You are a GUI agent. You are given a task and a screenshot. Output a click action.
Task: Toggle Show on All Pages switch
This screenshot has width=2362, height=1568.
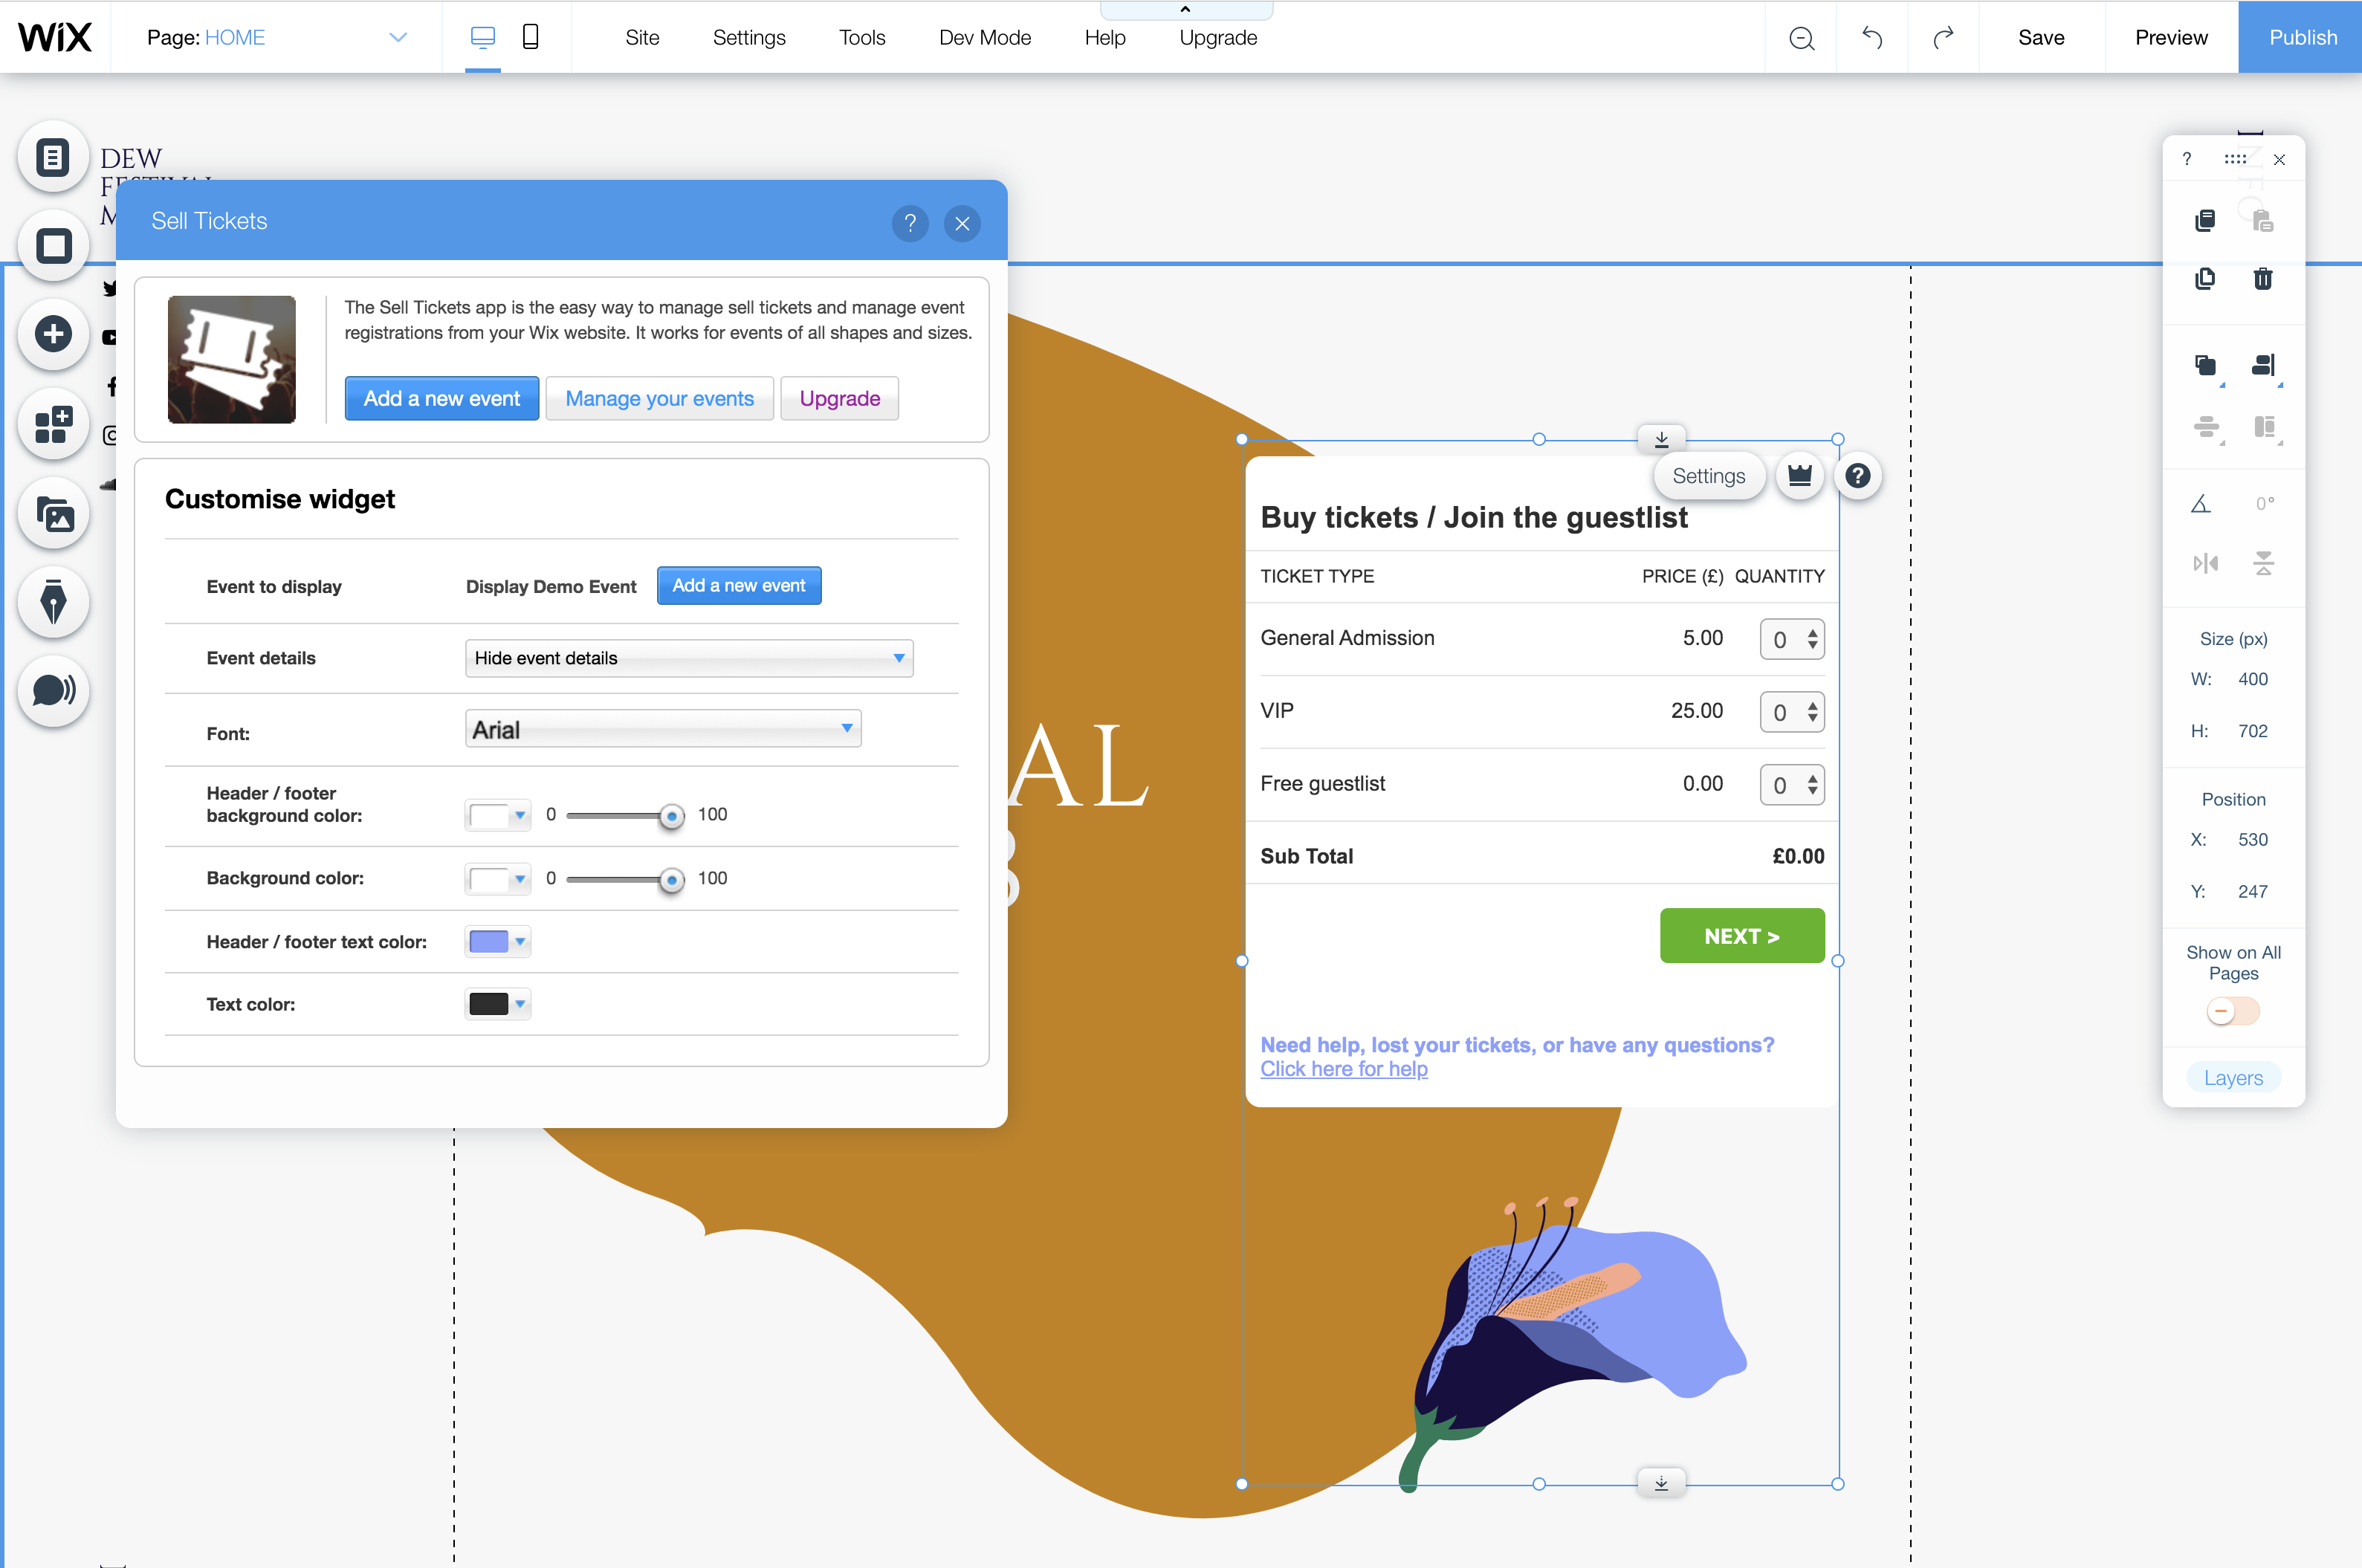tap(2233, 1011)
